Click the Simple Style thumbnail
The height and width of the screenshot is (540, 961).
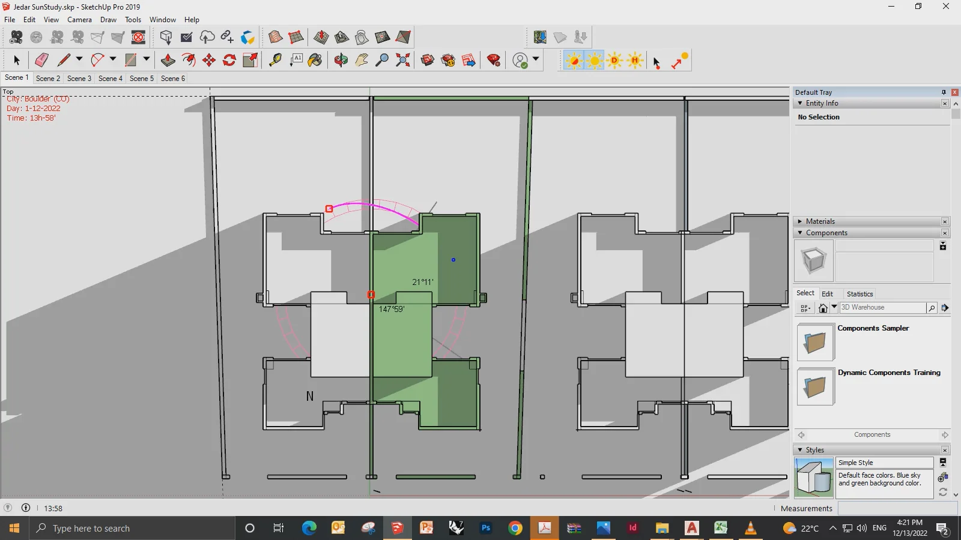click(814, 477)
